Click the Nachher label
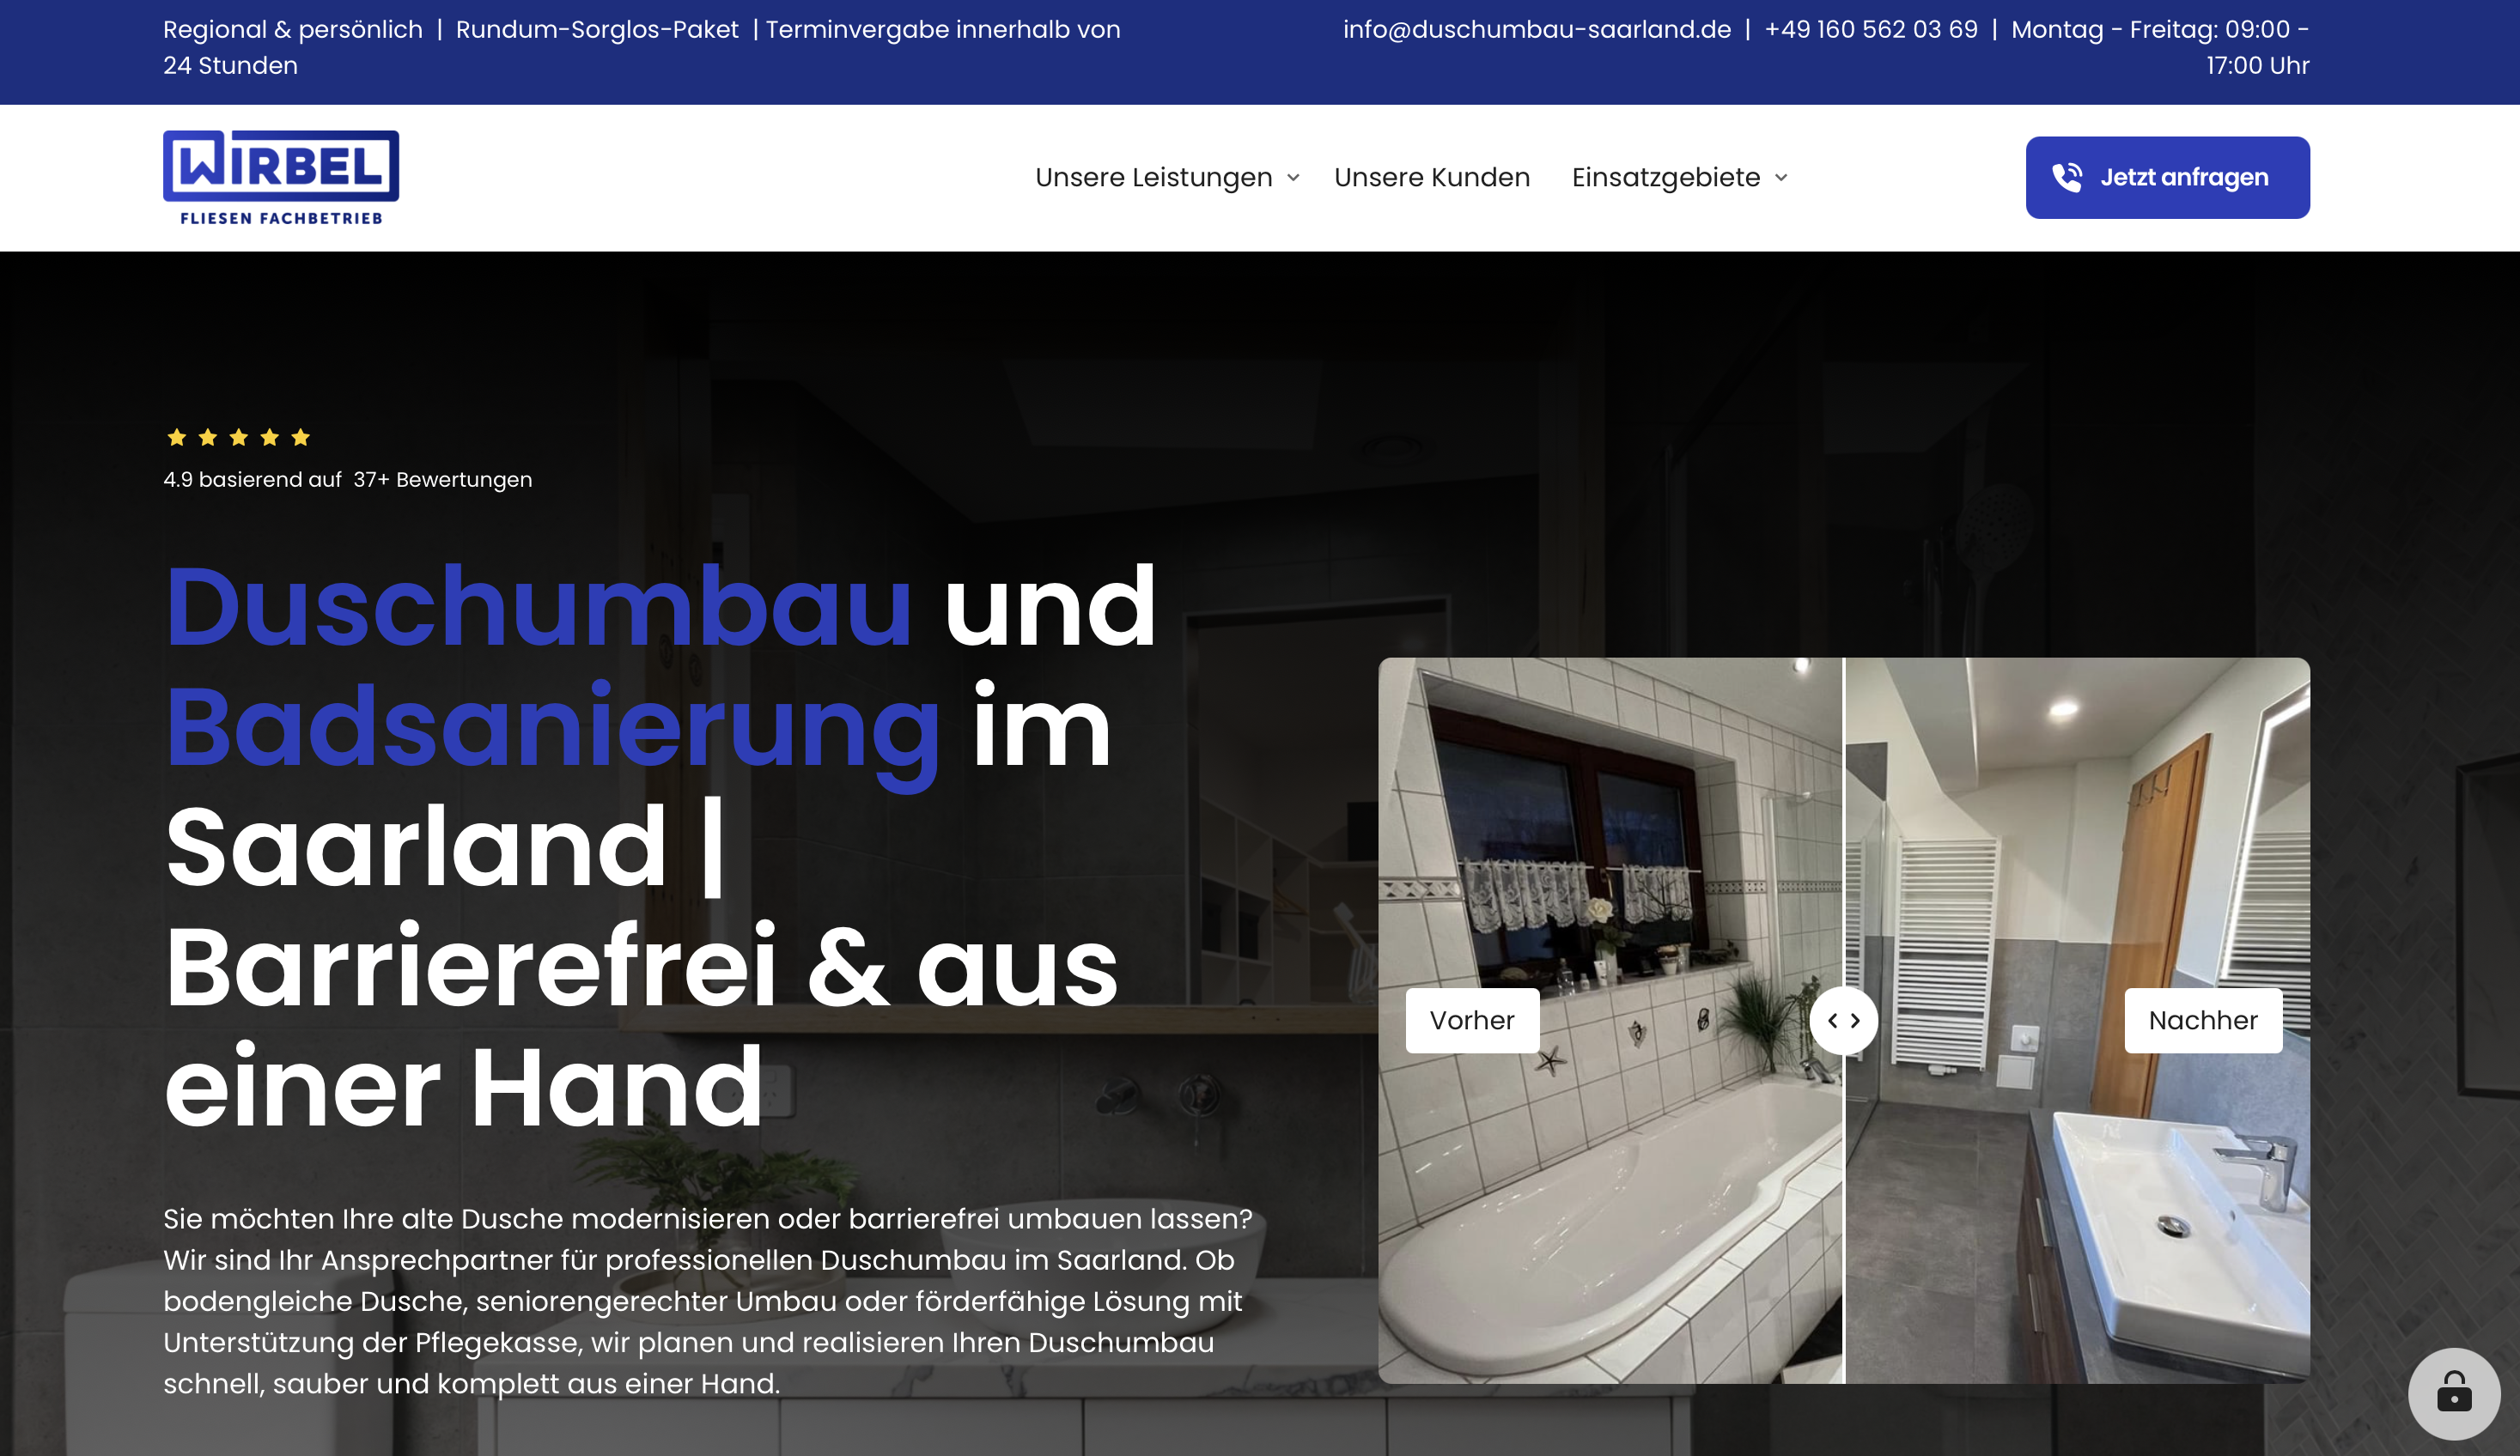The image size is (2520, 1456). point(2203,1020)
